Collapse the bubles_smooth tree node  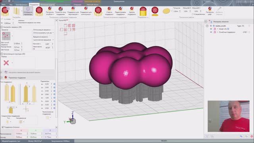pyautogui.click(x=207, y=26)
